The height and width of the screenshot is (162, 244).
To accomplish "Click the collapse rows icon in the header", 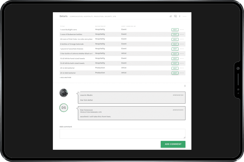I will tap(180, 16).
